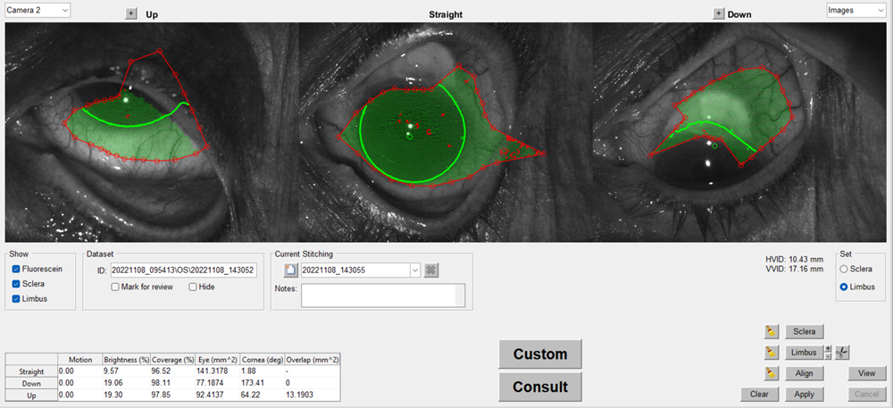
Task: Click the Clear button
Action: point(760,394)
